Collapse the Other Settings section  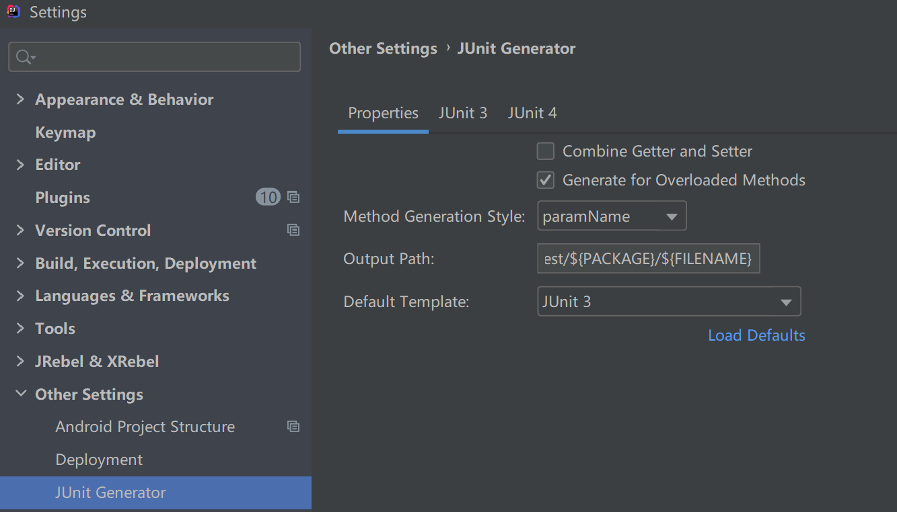click(x=20, y=394)
